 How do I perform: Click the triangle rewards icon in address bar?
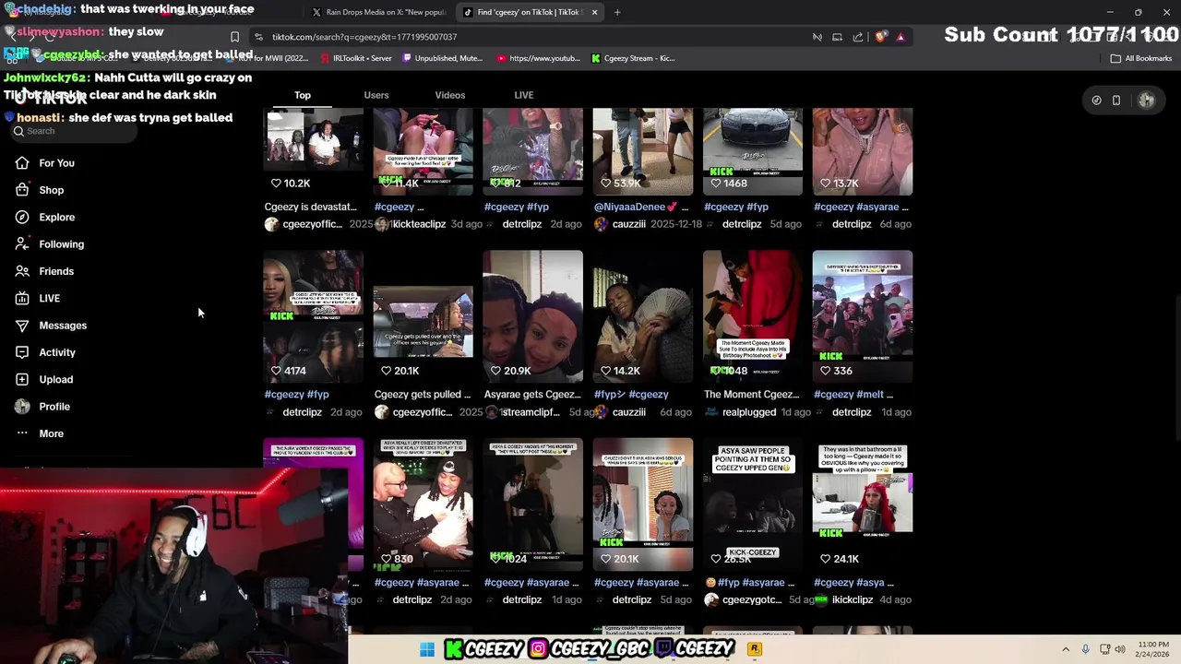(901, 37)
